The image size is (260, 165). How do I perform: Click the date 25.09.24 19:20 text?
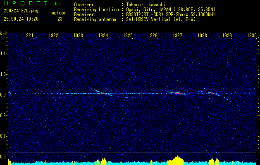pyautogui.click(x=21, y=19)
